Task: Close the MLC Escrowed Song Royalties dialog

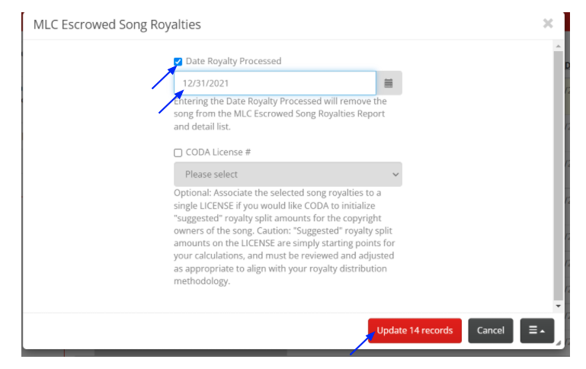Action: pyautogui.click(x=548, y=24)
